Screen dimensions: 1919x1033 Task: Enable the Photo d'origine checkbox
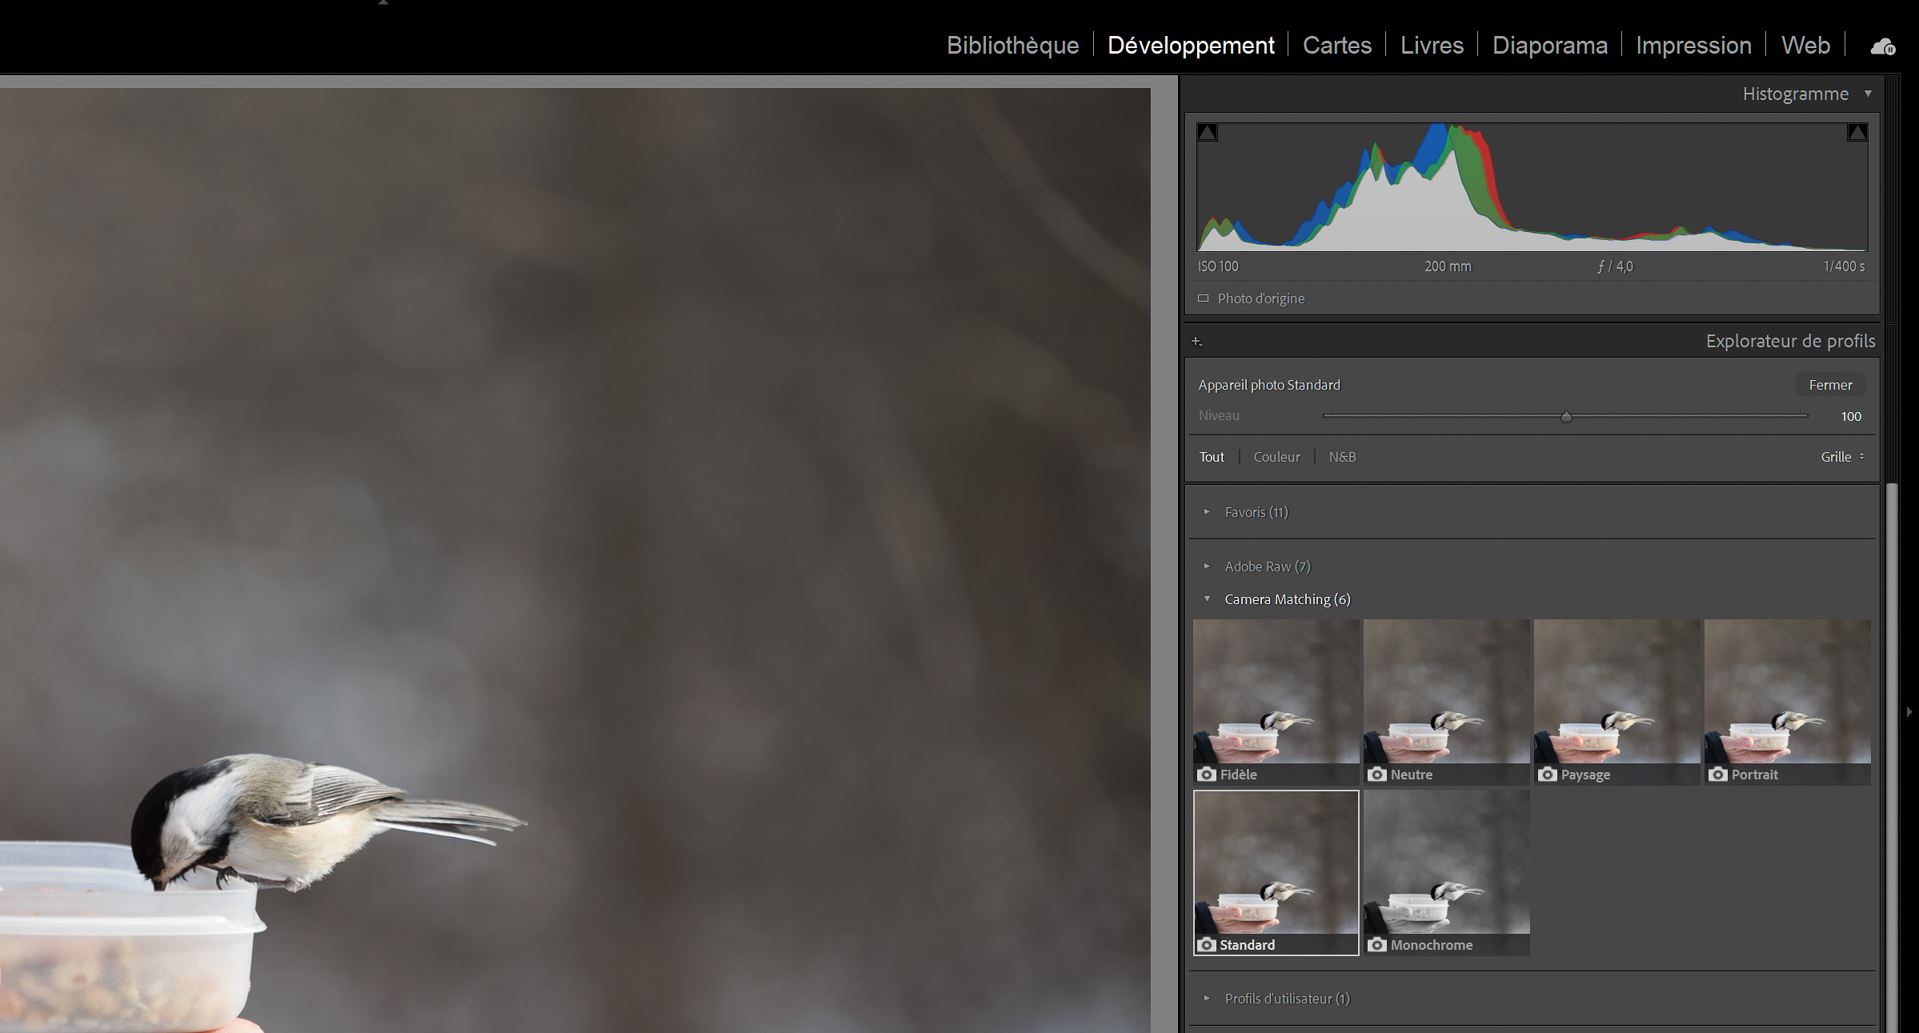coord(1203,298)
